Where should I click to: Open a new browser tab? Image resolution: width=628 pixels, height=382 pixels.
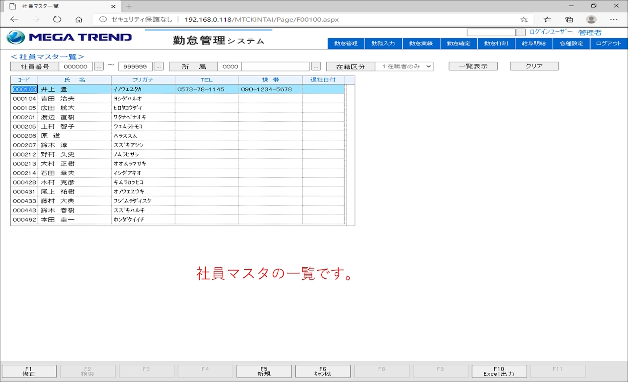point(129,6)
